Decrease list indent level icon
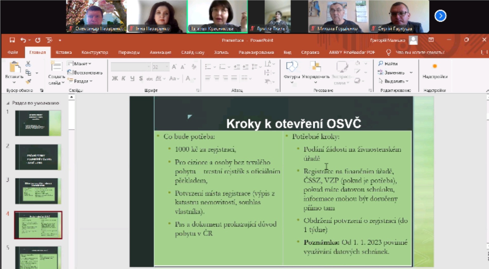Screen dimensions: 489x269 (x=237, y=67)
